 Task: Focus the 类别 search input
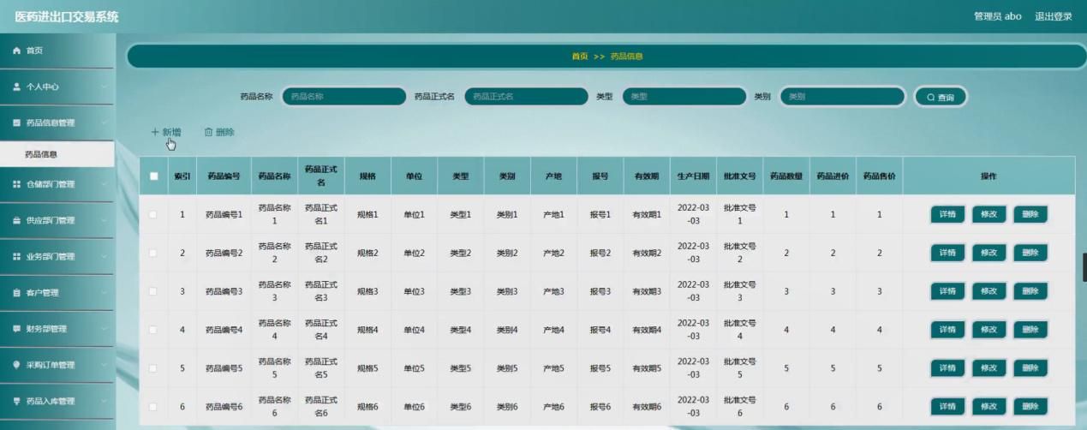[x=842, y=97]
